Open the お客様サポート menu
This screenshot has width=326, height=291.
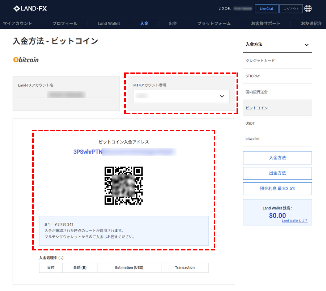click(x=266, y=24)
